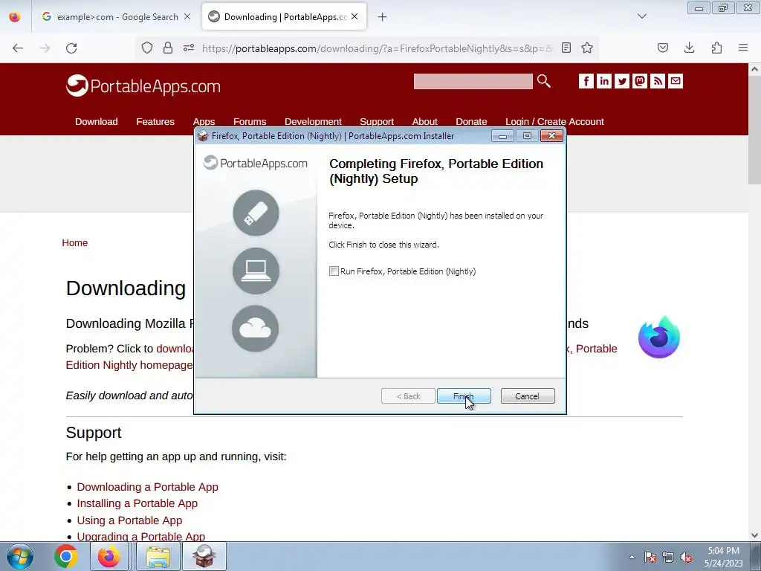Close the Google Search tab
This screenshot has height=571, width=761.
click(x=187, y=16)
